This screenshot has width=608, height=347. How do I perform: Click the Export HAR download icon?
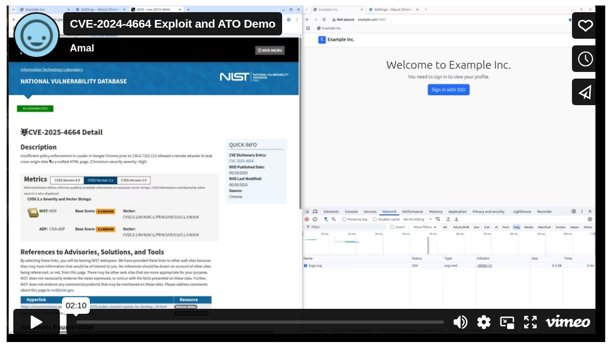456,219
